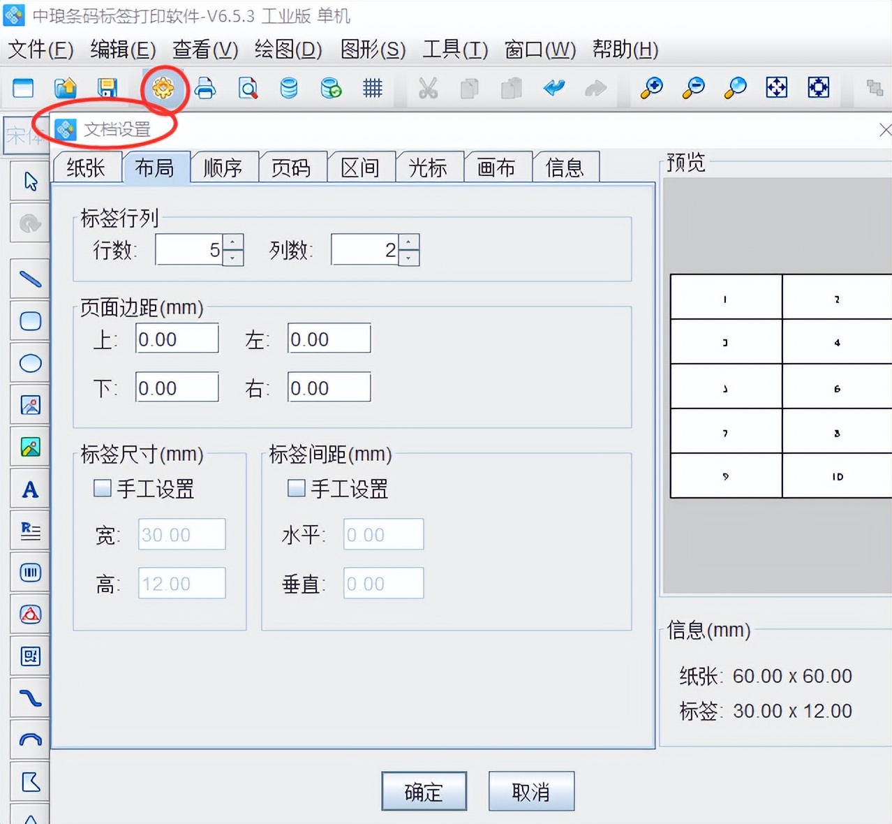Increase the row count with up arrow

233,242
